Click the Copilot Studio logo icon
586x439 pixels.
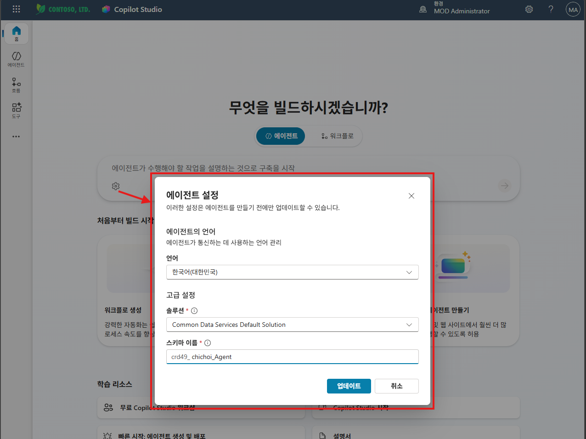tap(106, 9)
